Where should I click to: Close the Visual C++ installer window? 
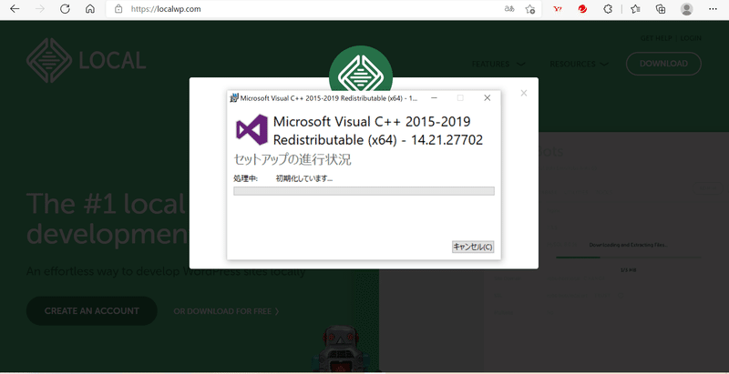tap(487, 98)
